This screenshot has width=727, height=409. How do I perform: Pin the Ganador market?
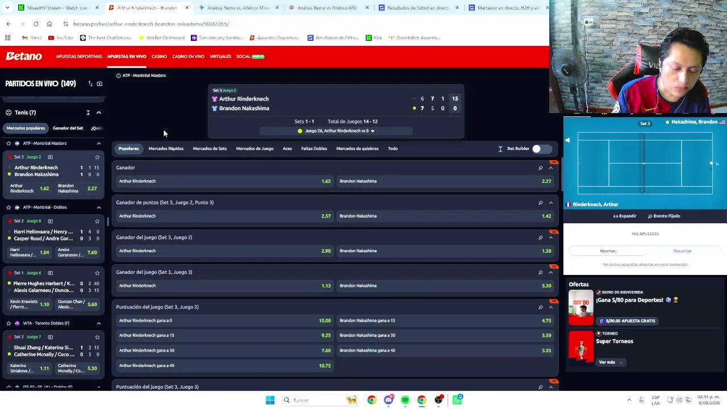pyautogui.click(x=541, y=168)
